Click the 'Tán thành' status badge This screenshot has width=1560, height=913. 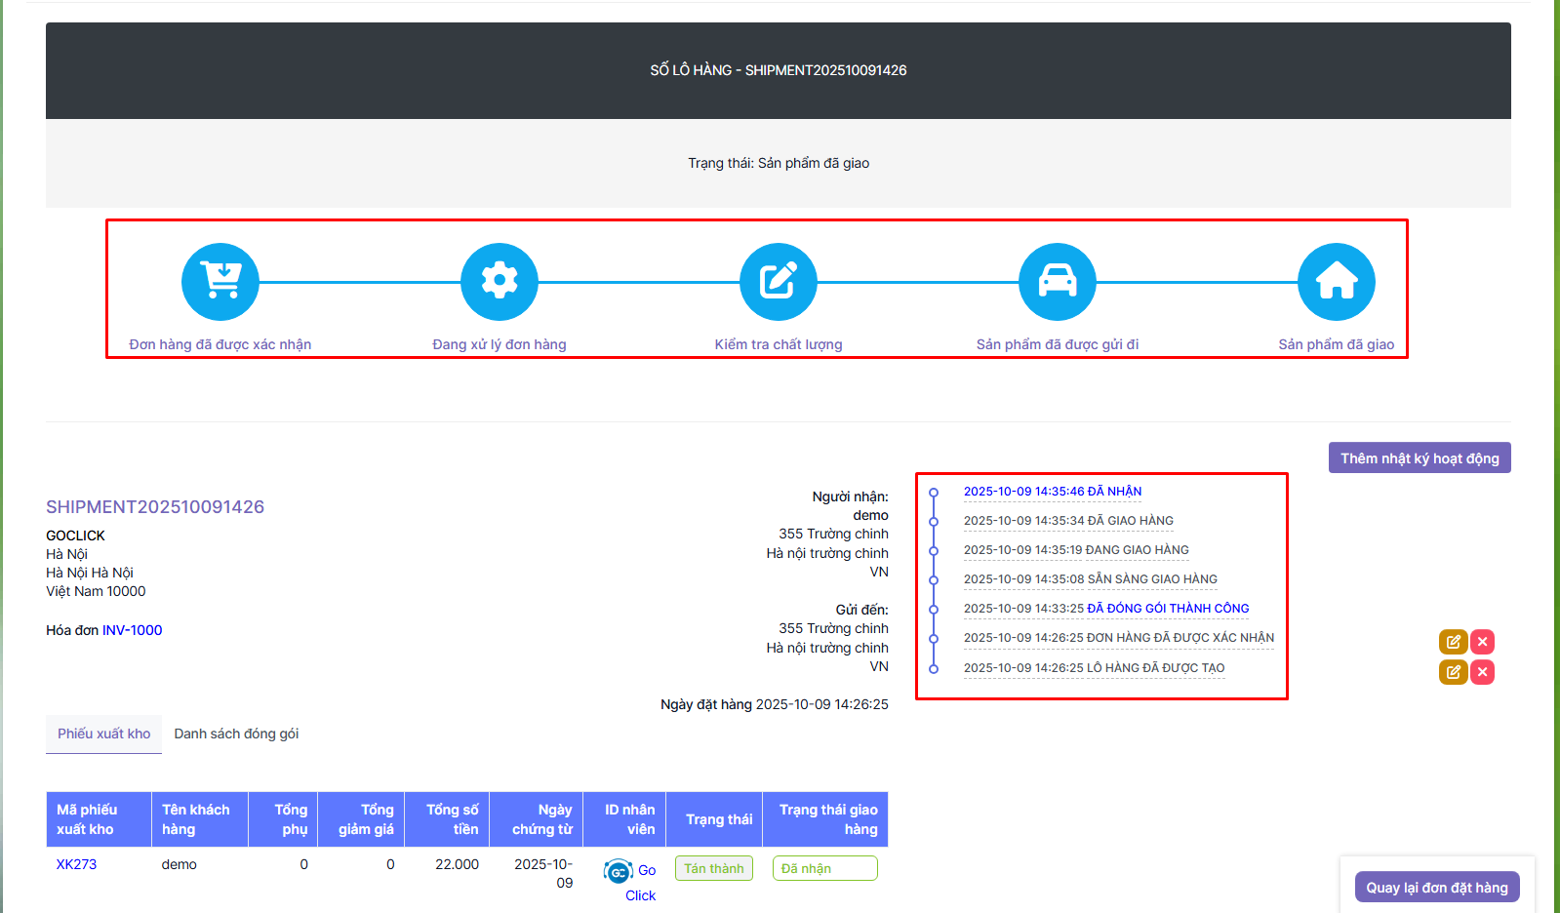[x=713, y=868]
